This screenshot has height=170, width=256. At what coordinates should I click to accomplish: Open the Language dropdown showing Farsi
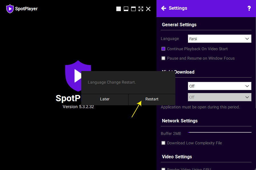tap(220, 39)
